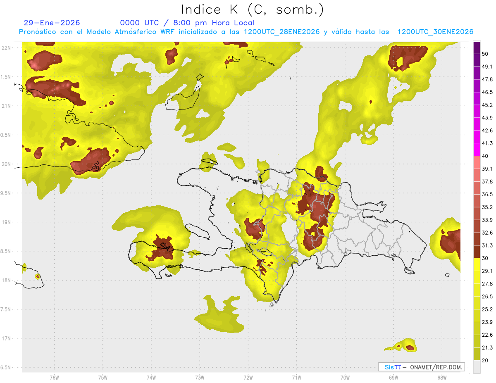Click the colorbar value "45.2"
Screen dimensions: 496x383
tap(487, 105)
